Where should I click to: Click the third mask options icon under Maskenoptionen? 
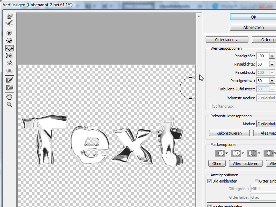[252, 153]
